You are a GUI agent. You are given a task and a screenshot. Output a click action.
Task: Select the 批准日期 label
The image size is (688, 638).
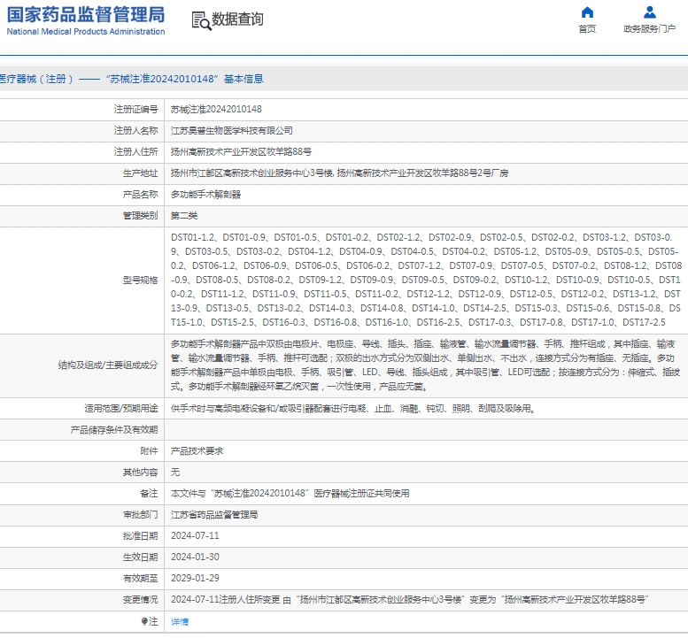click(x=140, y=536)
